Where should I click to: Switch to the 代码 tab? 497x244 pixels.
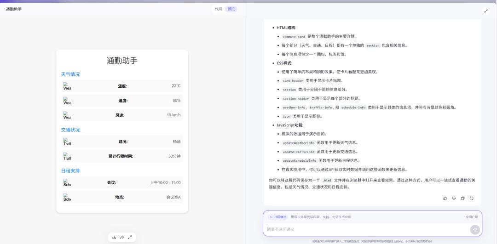(x=218, y=9)
